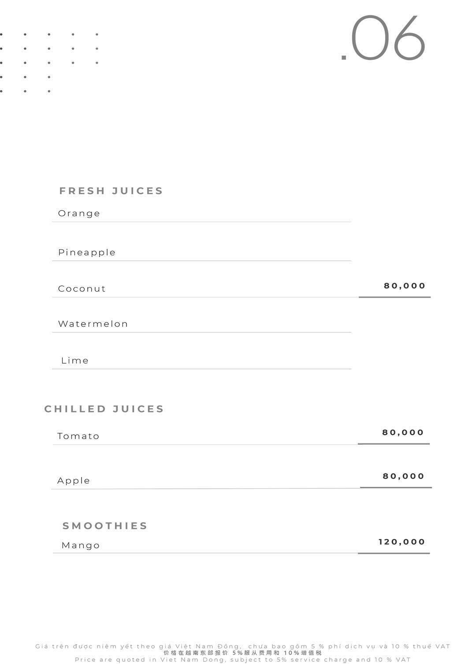Click the SMOOTHIES section heading
This screenshot has height=664, width=476.
pos(105,526)
